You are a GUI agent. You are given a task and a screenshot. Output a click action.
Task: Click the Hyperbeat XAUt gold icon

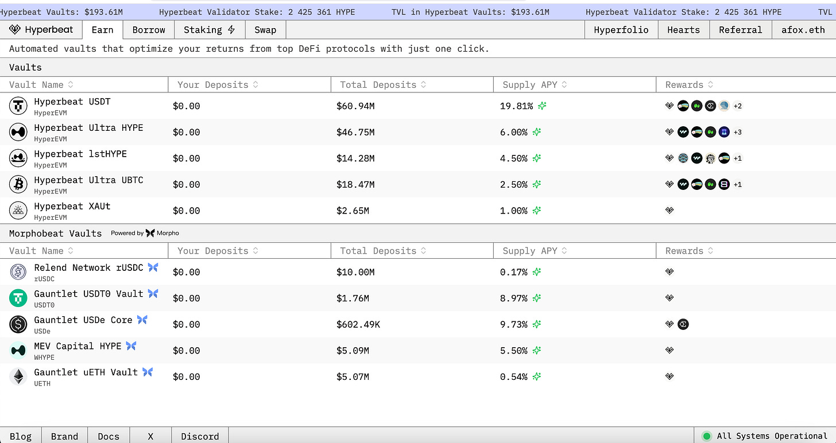(18, 211)
